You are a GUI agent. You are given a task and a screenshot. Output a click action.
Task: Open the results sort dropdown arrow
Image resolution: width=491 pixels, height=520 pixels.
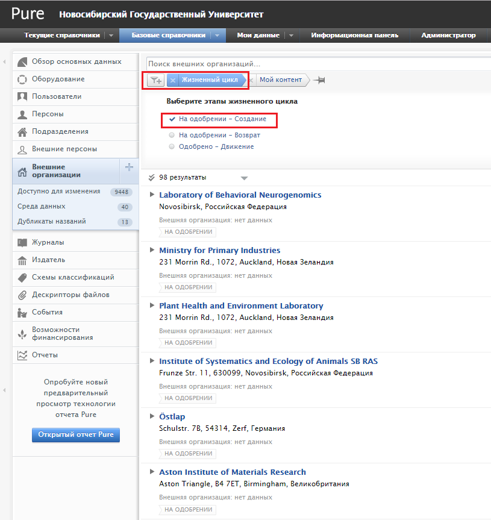pyautogui.click(x=244, y=178)
